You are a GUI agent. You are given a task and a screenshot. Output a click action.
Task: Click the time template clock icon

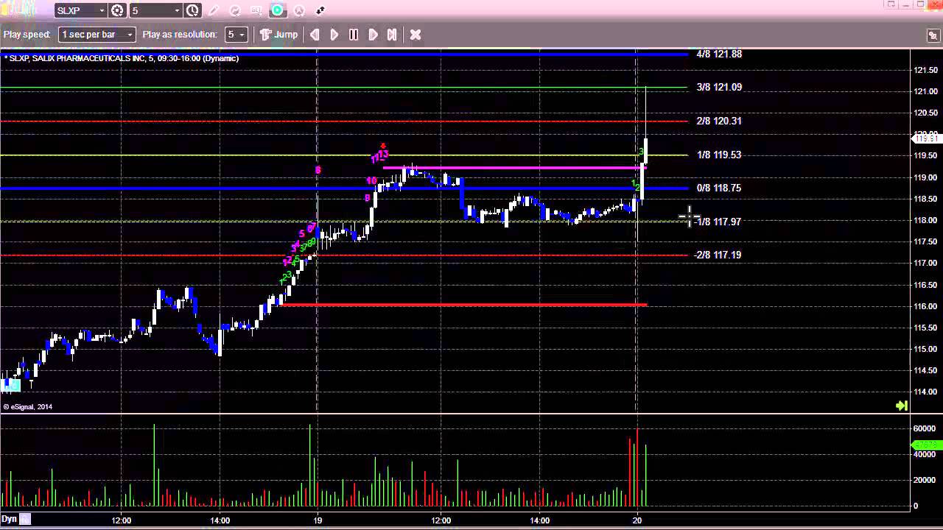click(192, 10)
